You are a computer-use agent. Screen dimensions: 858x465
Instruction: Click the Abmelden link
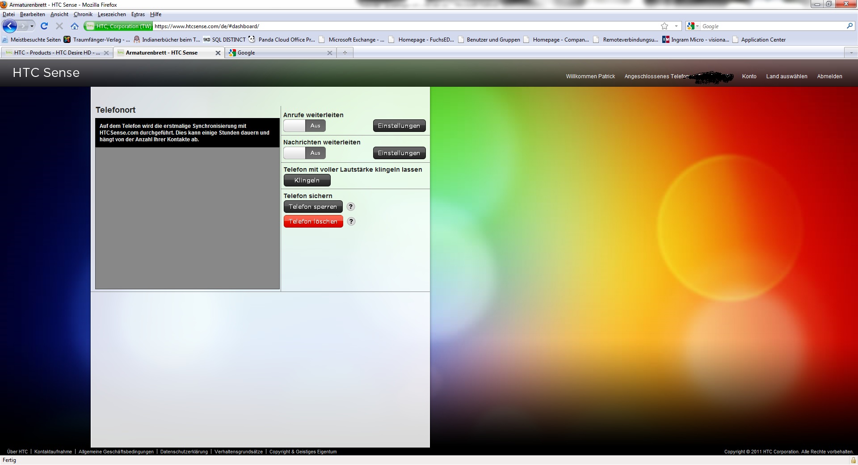(x=829, y=76)
